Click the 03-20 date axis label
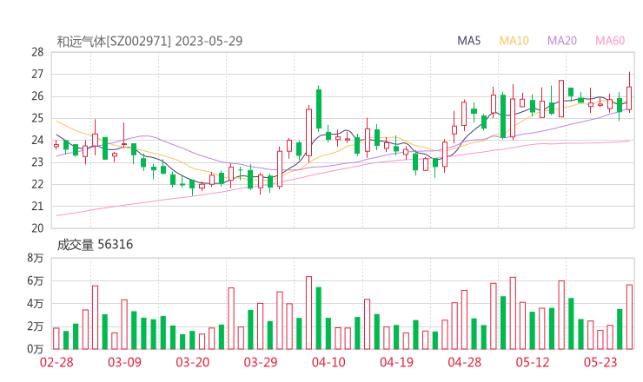 point(192,362)
